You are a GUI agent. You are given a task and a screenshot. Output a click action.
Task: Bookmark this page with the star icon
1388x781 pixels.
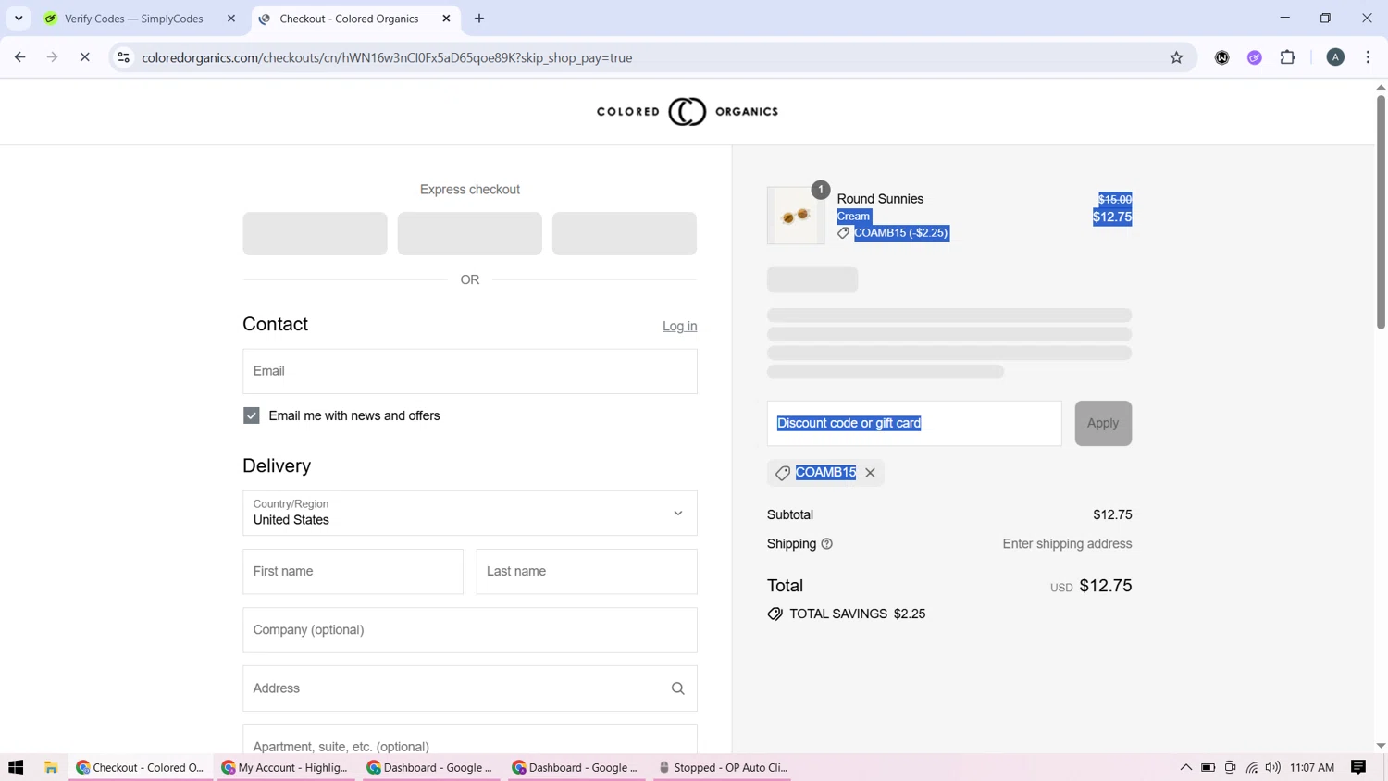click(x=1176, y=57)
